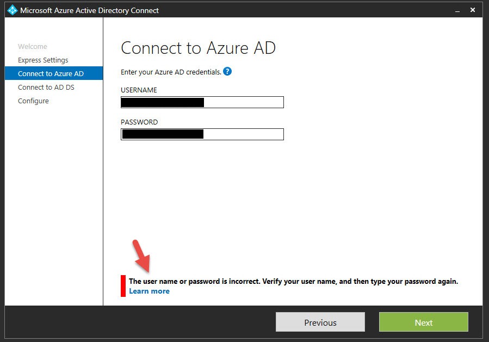
Task: Click the "Connect to Azure AD" page heading
Action: [x=198, y=48]
